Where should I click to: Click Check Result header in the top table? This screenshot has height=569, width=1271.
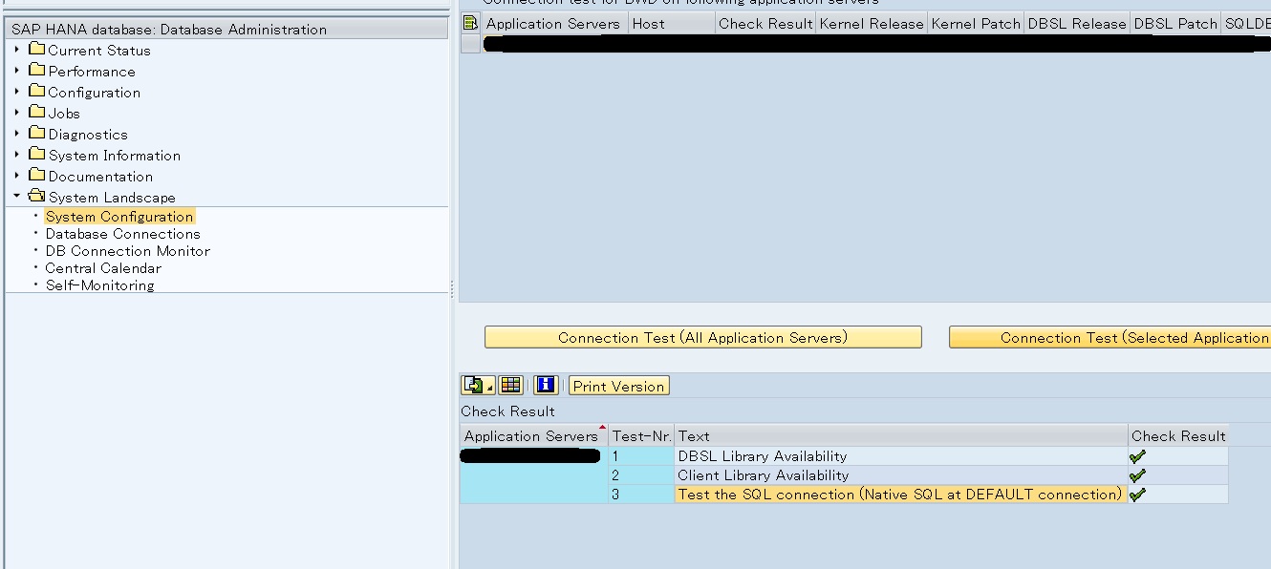tap(765, 24)
